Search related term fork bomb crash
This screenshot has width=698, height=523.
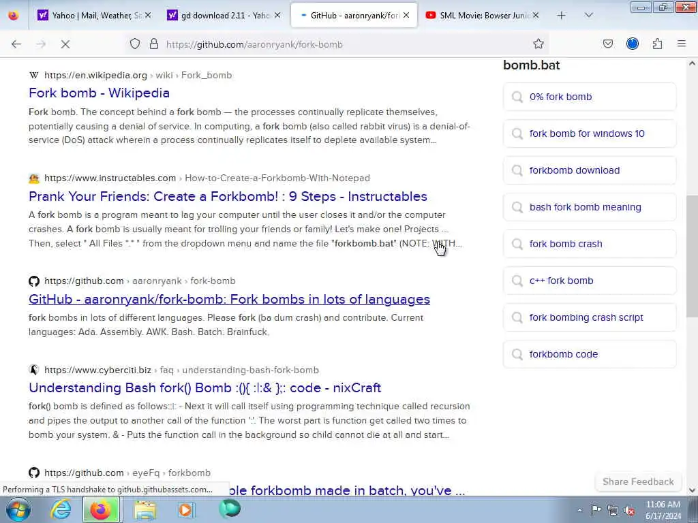pyautogui.click(x=590, y=244)
